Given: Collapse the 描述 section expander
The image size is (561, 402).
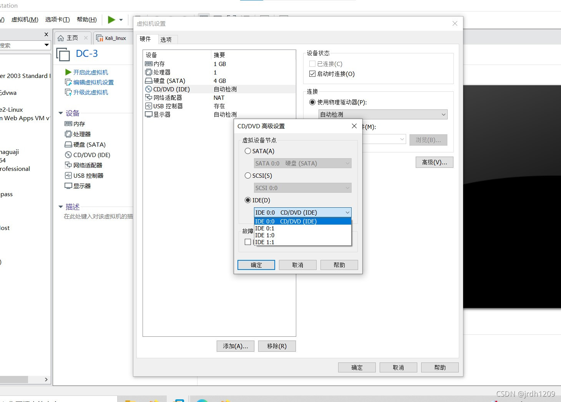Looking at the screenshot, I should point(61,207).
